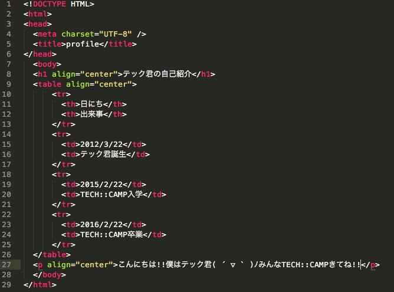
Task: Click the opening tr tag on line 18
Action: click(x=61, y=175)
